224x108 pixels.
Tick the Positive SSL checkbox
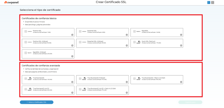coord(26,31)
